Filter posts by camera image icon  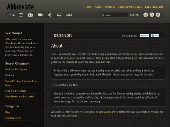pos(30,15)
